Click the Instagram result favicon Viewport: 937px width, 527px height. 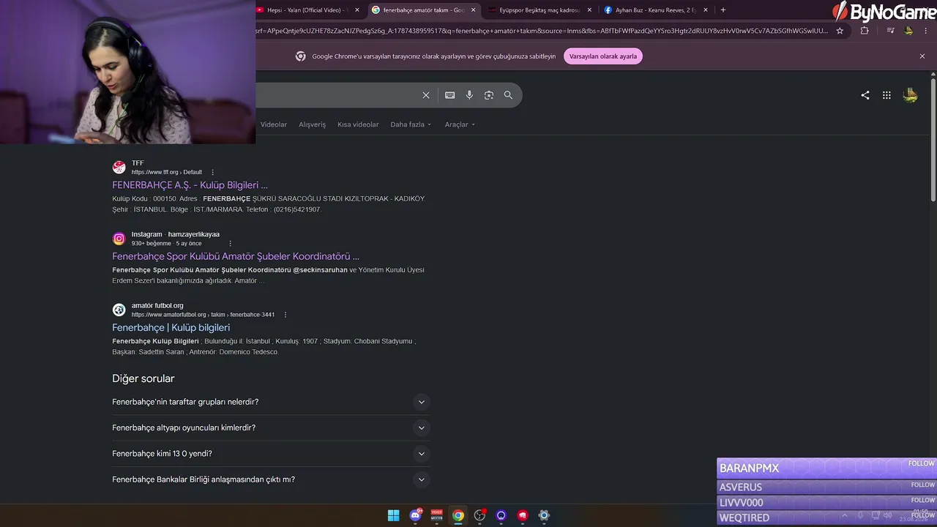click(119, 239)
